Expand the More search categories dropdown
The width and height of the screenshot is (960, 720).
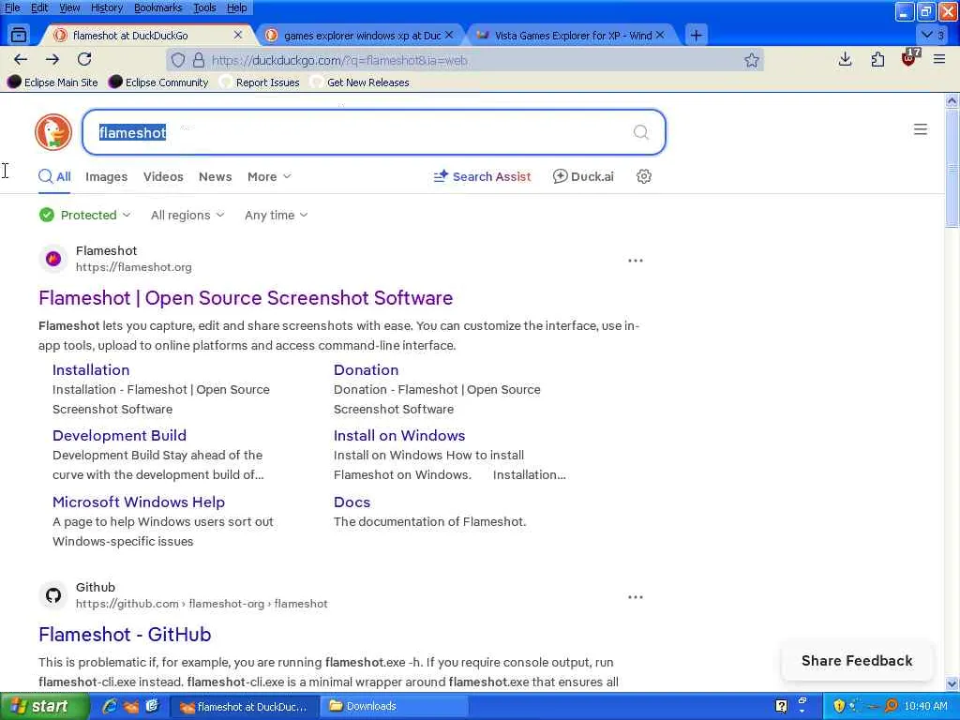(x=269, y=176)
